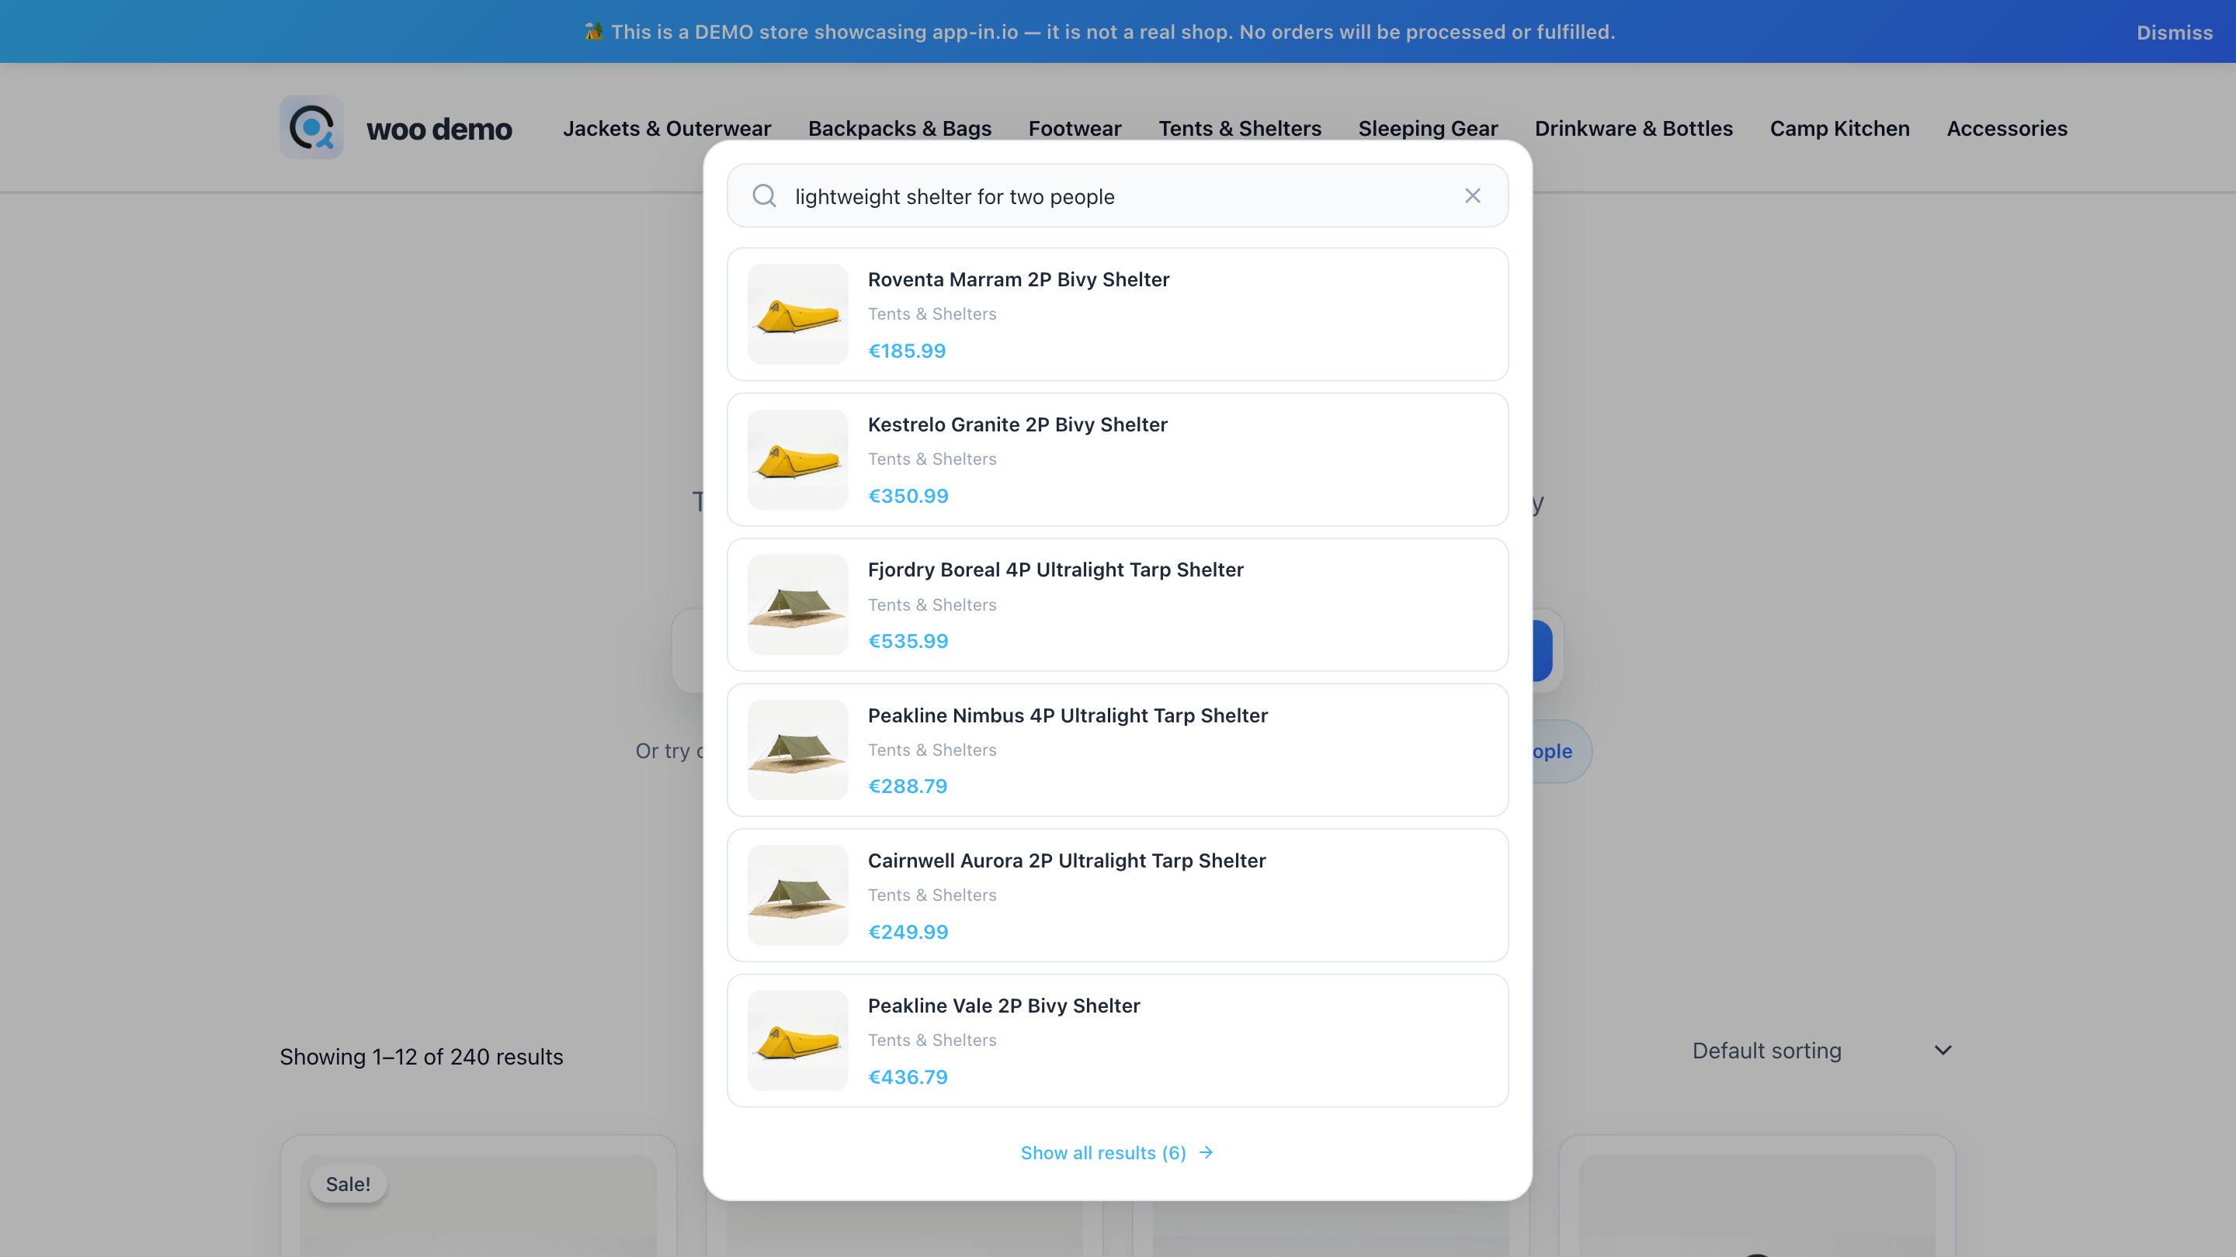Click inside the search text field
Viewport: 2236px width, 1257px height.
pyautogui.click(x=1117, y=196)
